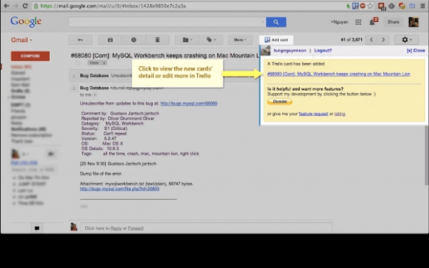Open the Google apps grid
This screenshot has height=268, width=429.
(358, 22)
